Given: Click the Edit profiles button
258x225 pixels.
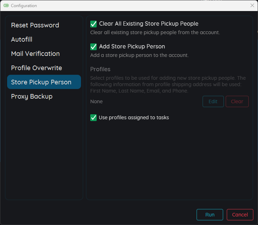Looking at the screenshot, I should (213, 101).
